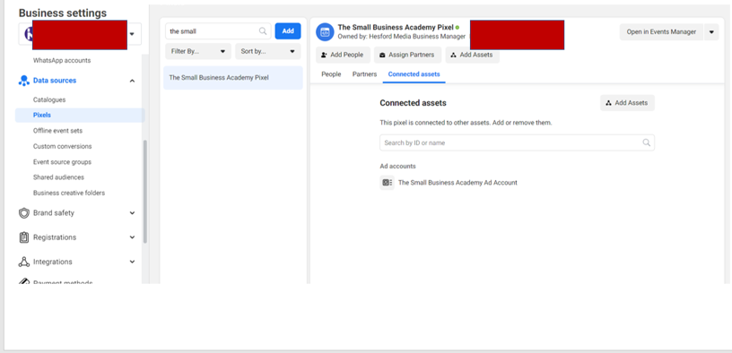Click the Owned by Hesford Media text
The image size is (732, 353).
[x=402, y=37]
